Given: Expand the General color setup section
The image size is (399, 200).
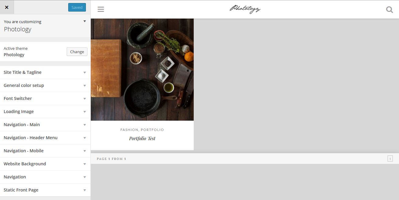Looking at the screenshot, I should click(x=45, y=85).
